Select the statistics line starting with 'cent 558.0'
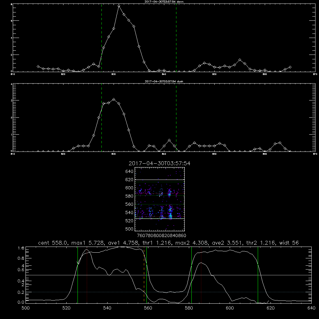Image resolution: width=319 pixels, height=319 pixels. pyautogui.click(x=168, y=243)
